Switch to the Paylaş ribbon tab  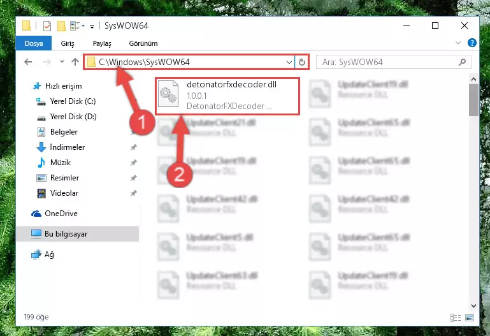(x=102, y=43)
